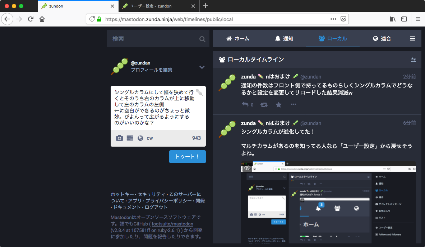The height and width of the screenshot is (247, 425).
Task: Click the トゥート！ post button
Action: [187, 157]
